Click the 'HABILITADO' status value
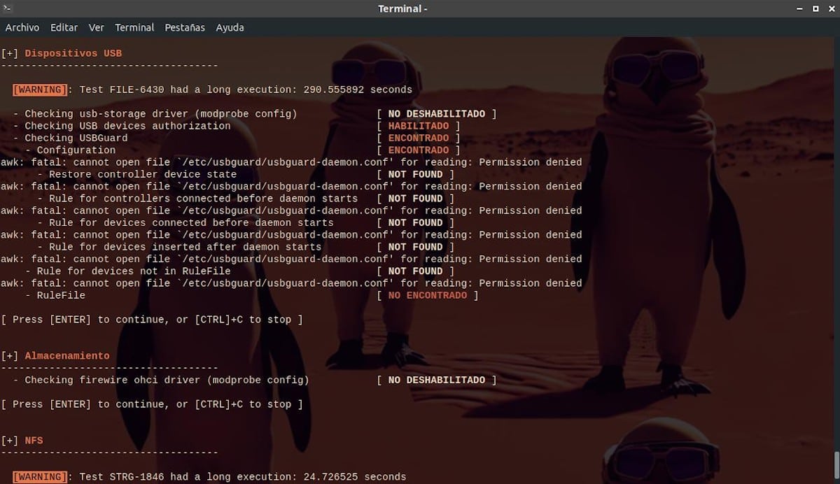Viewport: 840px width, 484px height. click(x=419, y=126)
